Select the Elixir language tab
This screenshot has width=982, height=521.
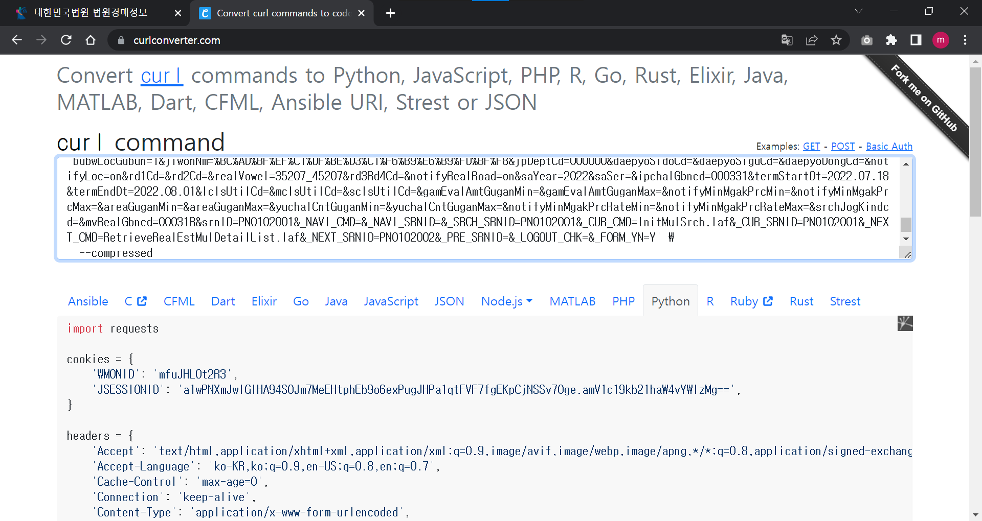(x=264, y=301)
